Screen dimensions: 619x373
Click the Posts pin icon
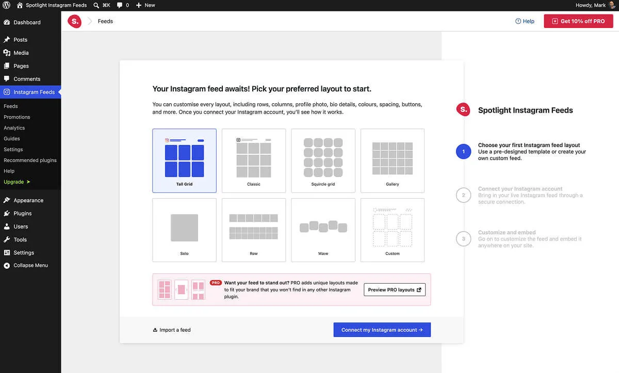pos(7,40)
